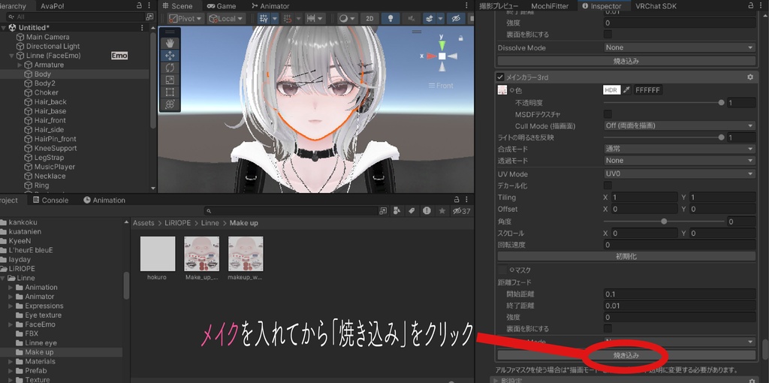
Task: Select the hokuro texture thumbnail
Action: pyautogui.click(x=158, y=254)
